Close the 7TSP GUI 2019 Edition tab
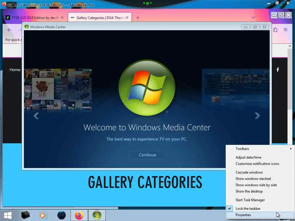Screen dimensions: 295x221 pyautogui.click(x=62, y=18)
